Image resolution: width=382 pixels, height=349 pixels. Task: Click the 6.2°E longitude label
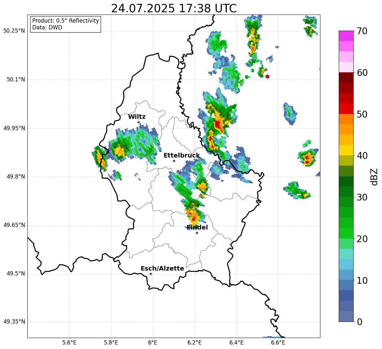tap(195, 343)
